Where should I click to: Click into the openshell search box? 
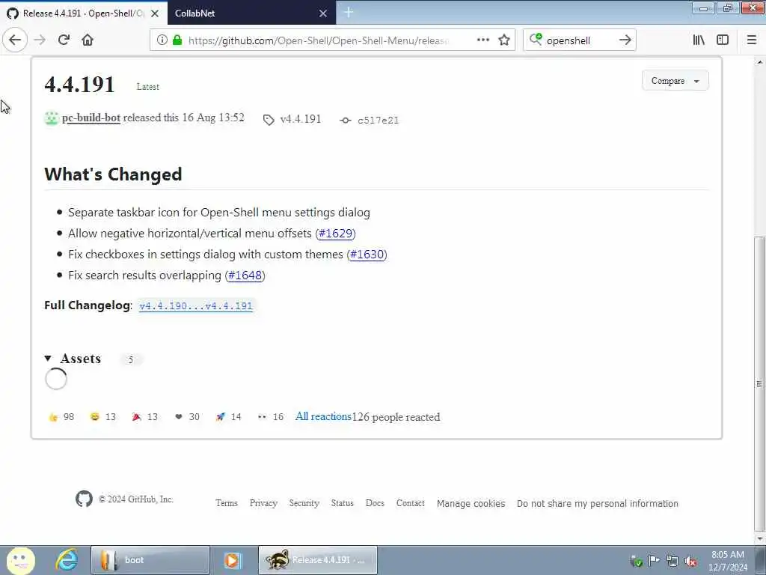coord(579,40)
